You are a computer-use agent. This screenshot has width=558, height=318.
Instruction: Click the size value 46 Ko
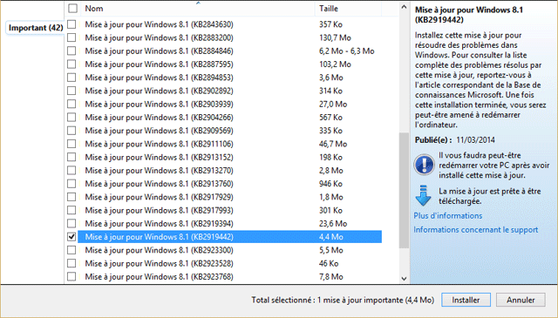329,263
